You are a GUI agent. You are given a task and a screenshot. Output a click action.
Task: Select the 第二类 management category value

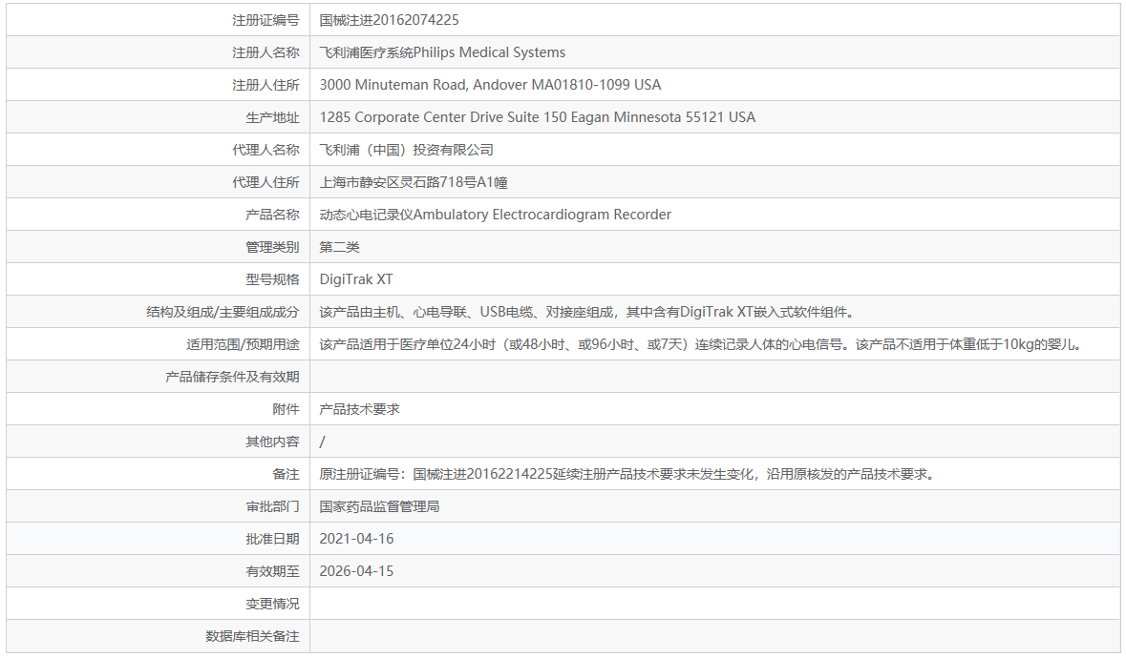(x=340, y=247)
